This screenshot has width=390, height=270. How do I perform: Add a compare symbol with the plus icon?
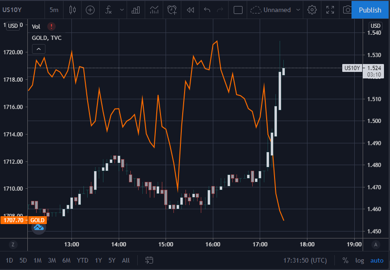click(x=90, y=10)
